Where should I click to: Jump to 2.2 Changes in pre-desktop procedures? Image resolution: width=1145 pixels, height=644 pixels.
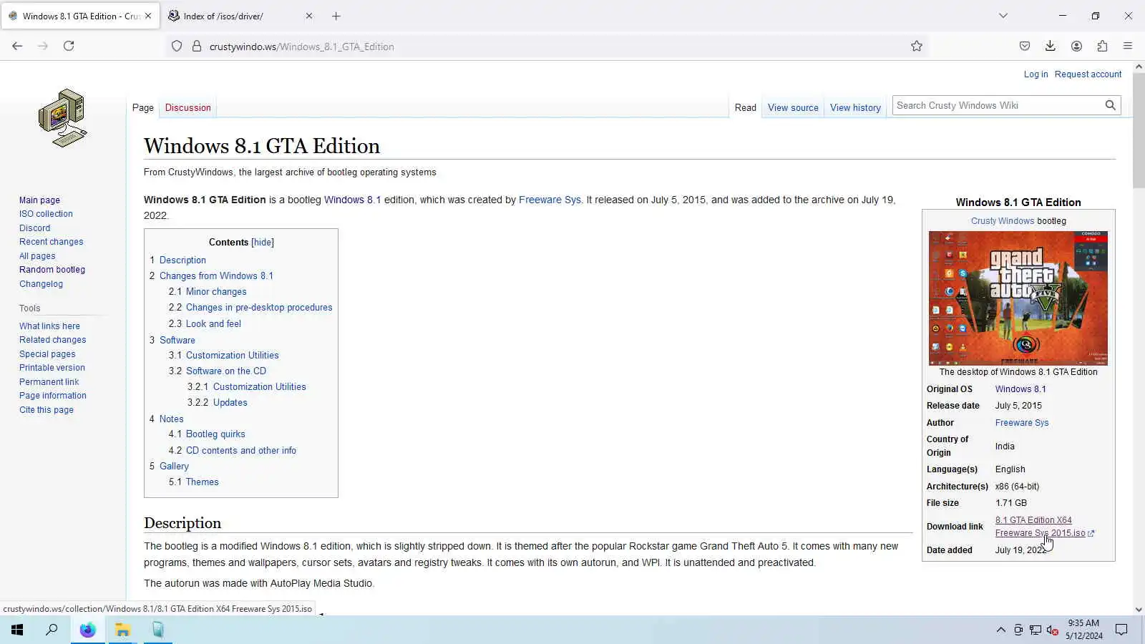pos(250,308)
